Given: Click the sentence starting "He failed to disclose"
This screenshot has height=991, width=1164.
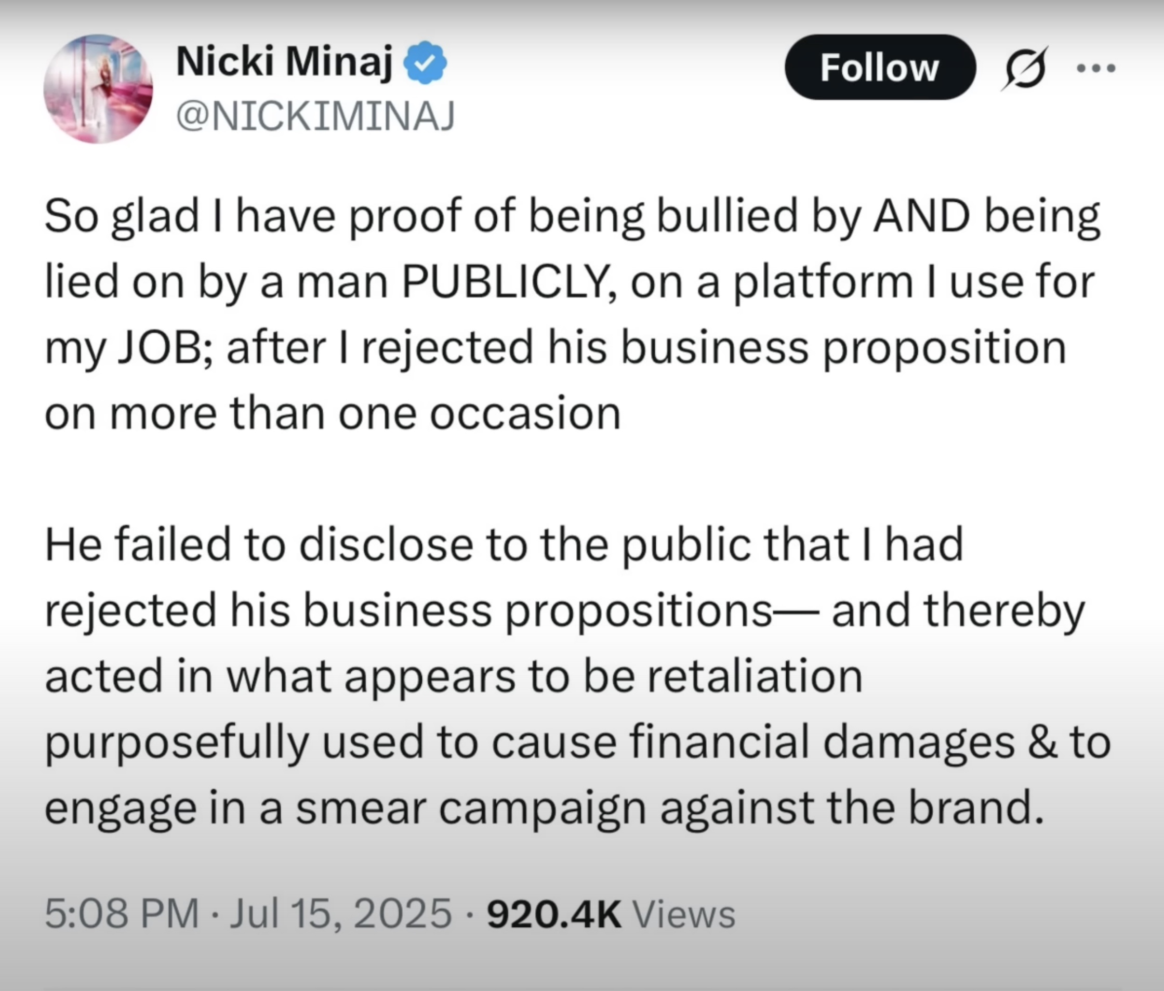Looking at the screenshot, I should click(577, 676).
